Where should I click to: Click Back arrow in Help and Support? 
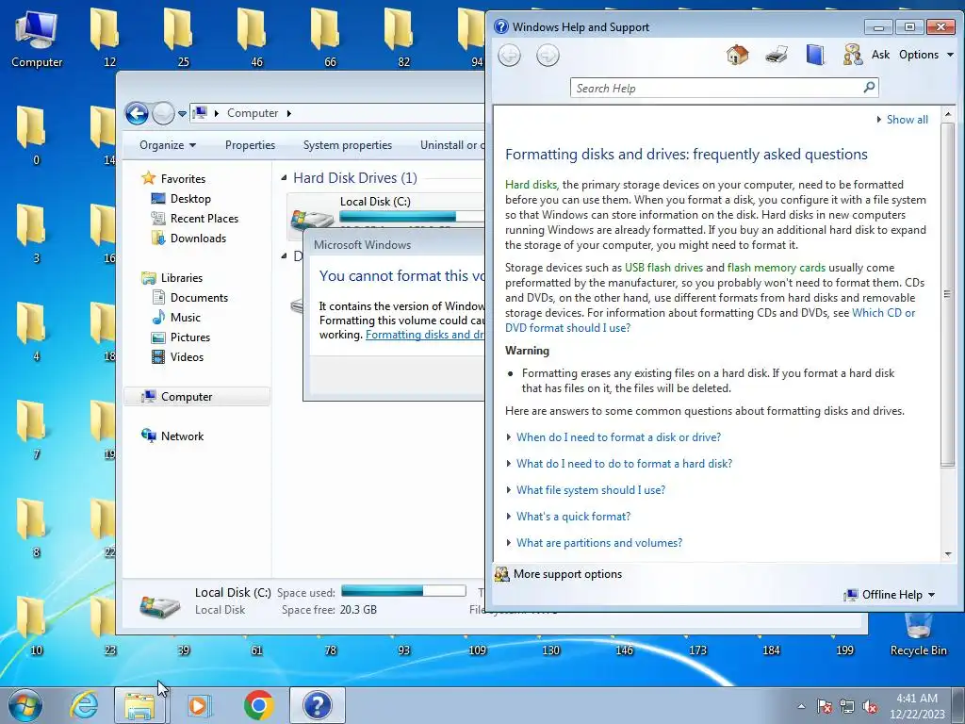coord(510,56)
